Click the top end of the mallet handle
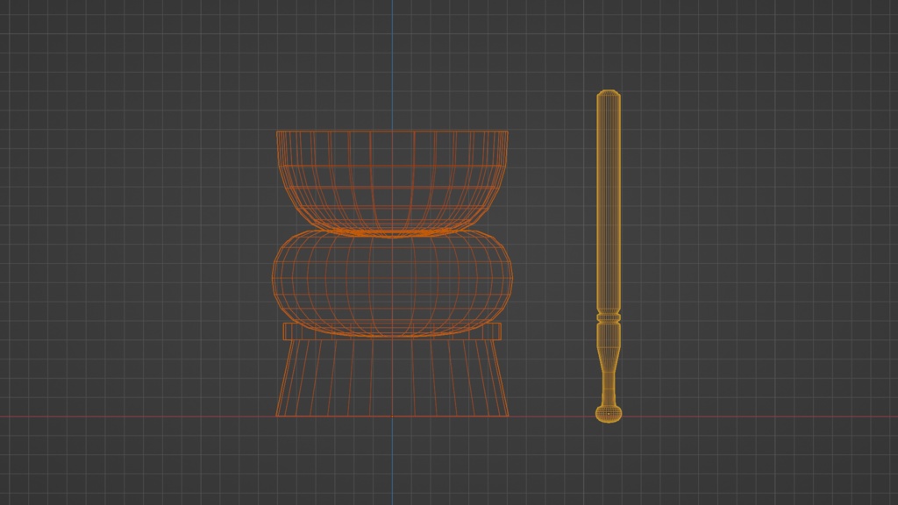The image size is (898, 505). click(x=609, y=92)
